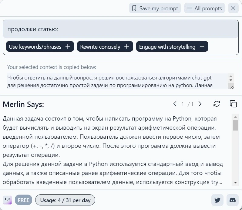Add the 'Use keywords/phrases' suggestion

40,47
